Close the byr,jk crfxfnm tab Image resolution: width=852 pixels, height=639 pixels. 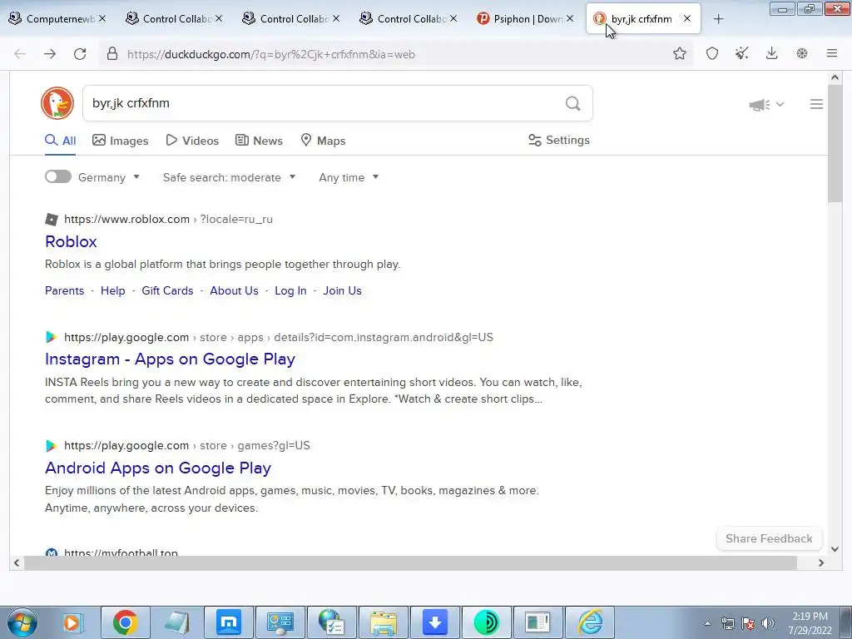coord(686,18)
